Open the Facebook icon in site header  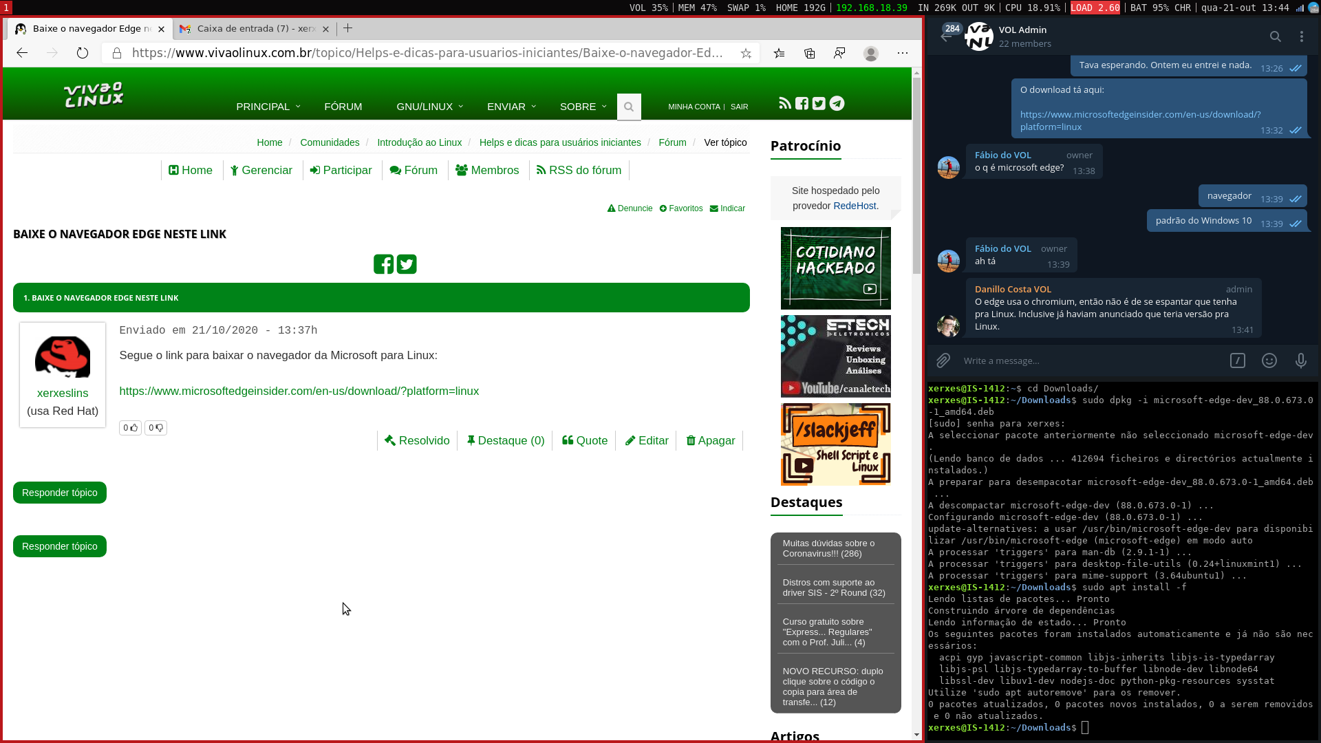coord(802,103)
